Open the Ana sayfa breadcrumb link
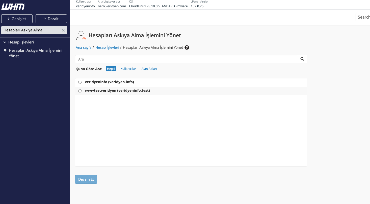370x204 pixels. pyautogui.click(x=84, y=47)
